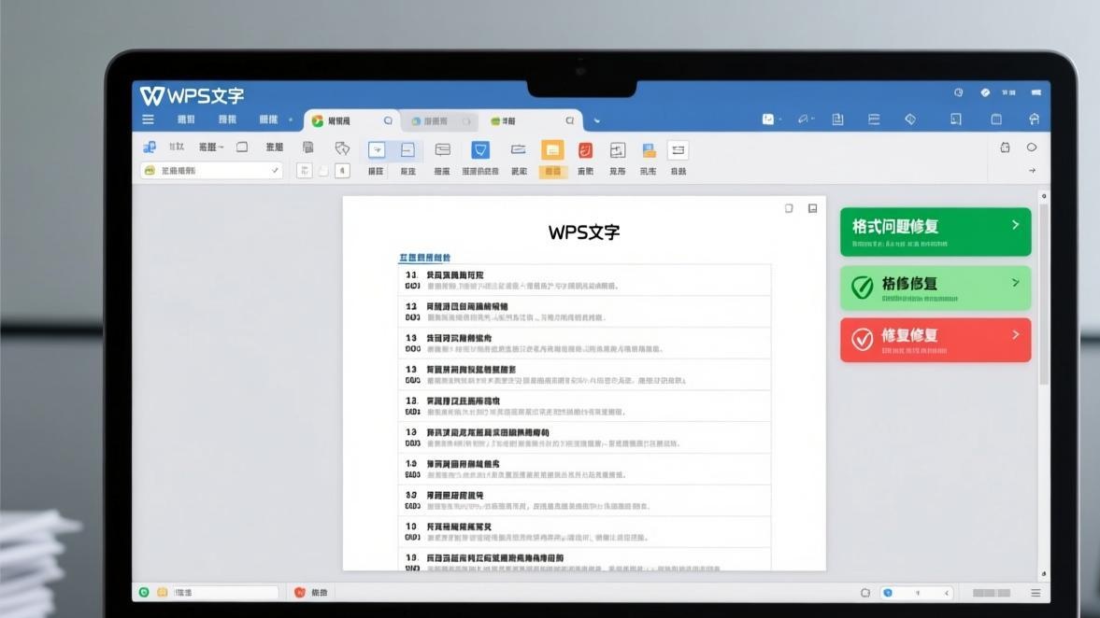Click the printer-like icon at the ribbon's right side
The image size is (1100, 618).
point(1006,147)
